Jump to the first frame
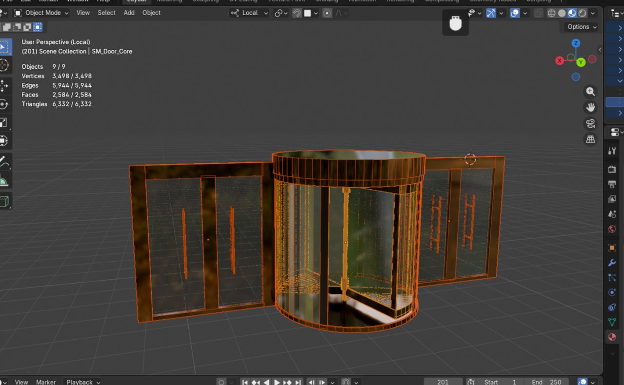Viewport: 624px width, 385px height. 245,382
